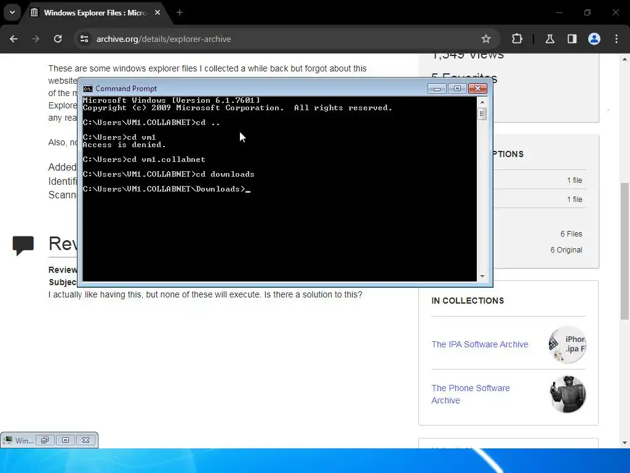Screen dimensions: 630x473
Task: Open the Chrome profile avatar
Action: click(594, 39)
